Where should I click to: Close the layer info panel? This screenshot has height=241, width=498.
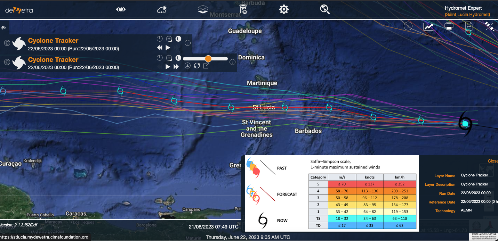[x=492, y=161]
